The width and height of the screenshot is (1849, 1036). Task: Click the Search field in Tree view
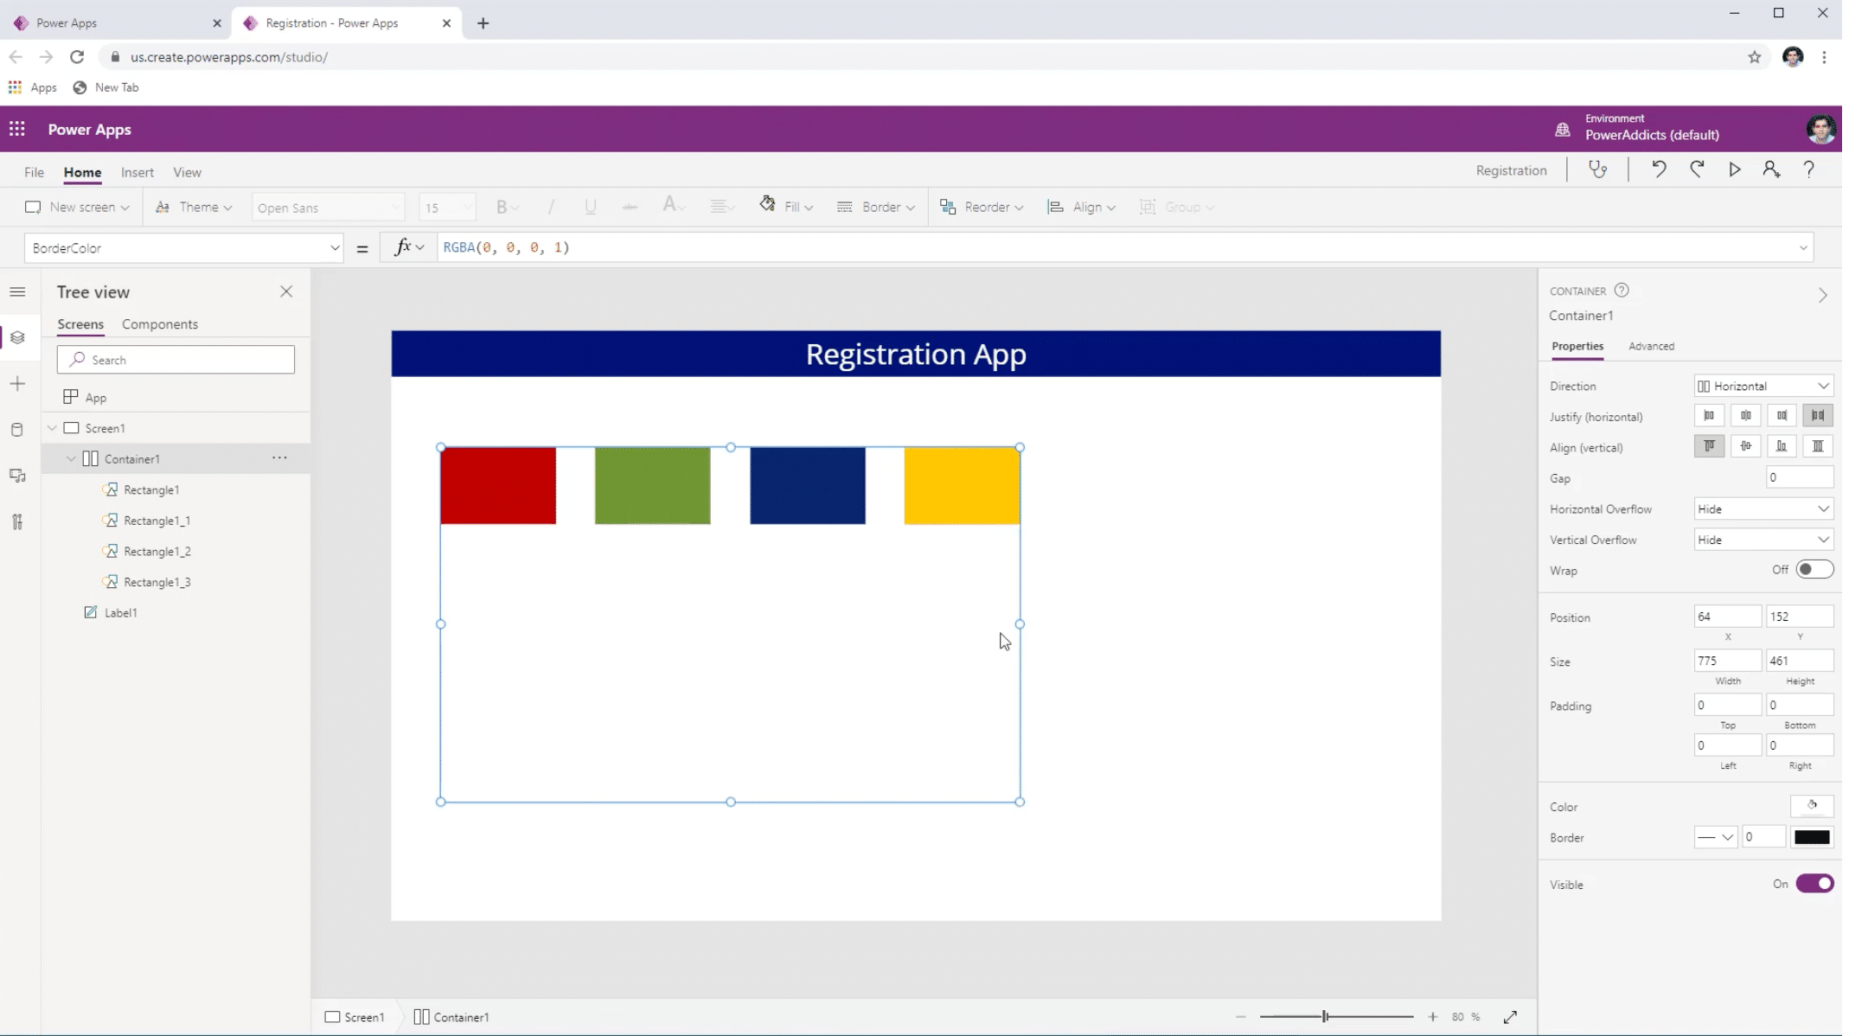click(176, 359)
